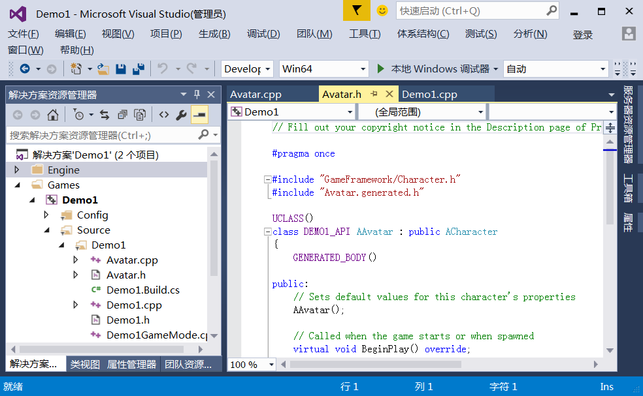Open the 文件(F) menu
This screenshot has height=396, width=643.
point(24,34)
